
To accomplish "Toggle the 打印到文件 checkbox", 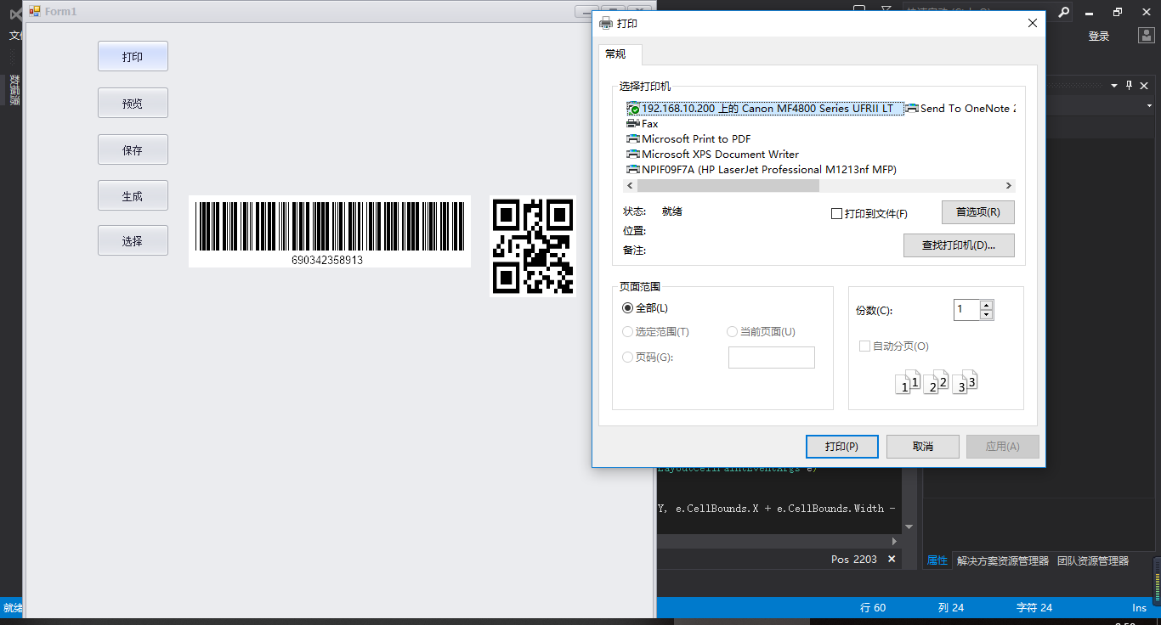I will (836, 214).
